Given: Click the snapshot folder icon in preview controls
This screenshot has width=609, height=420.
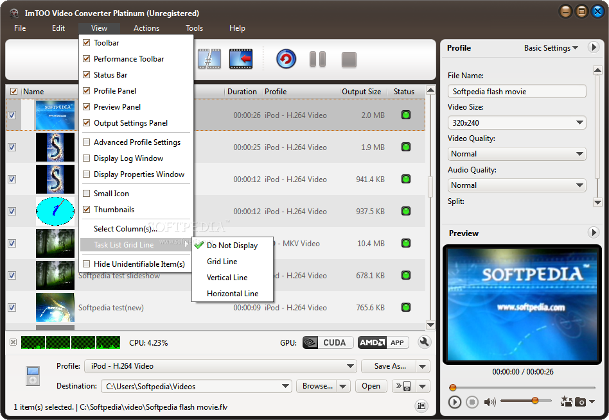Looking at the screenshot, I should tap(566, 401).
